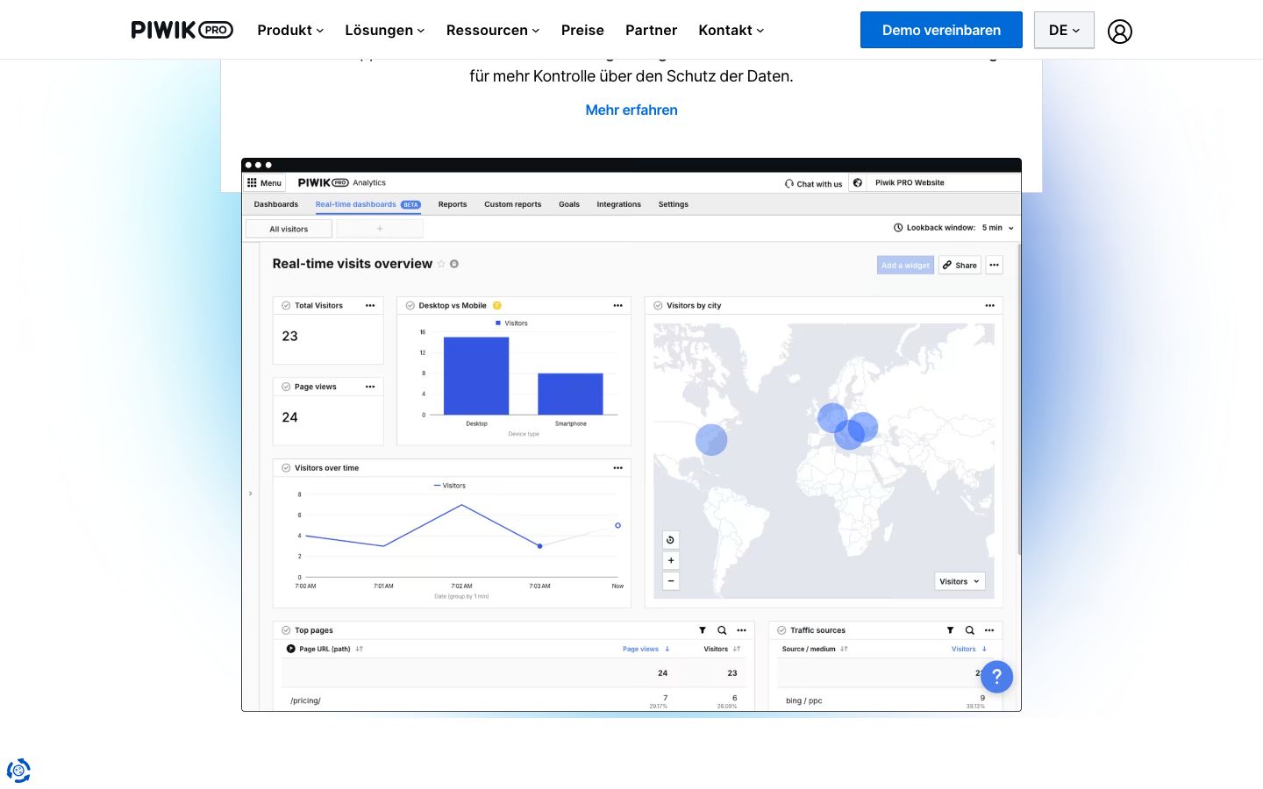
Task: Open the Lookback window 5 min dropdown
Action: [997, 228]
